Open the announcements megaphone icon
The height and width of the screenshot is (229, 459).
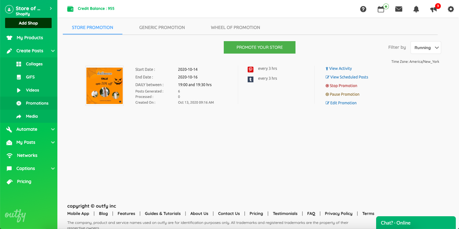(433, 9)
